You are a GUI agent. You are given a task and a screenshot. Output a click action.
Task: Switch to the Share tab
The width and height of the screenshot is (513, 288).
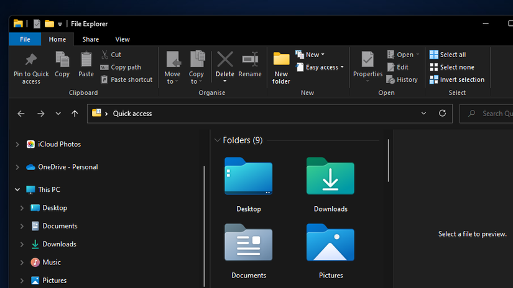pyautogui.click(x=91, y=39)
